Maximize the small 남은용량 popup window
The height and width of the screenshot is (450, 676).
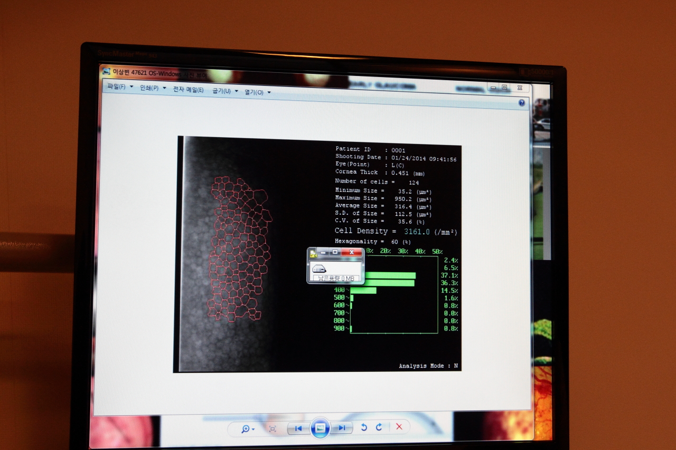click(x=335, y=252)
